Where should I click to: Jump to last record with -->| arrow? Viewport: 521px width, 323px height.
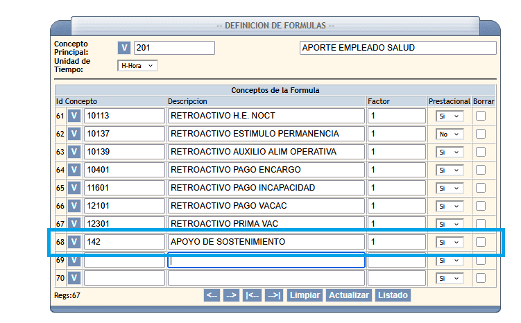(274, 295)
